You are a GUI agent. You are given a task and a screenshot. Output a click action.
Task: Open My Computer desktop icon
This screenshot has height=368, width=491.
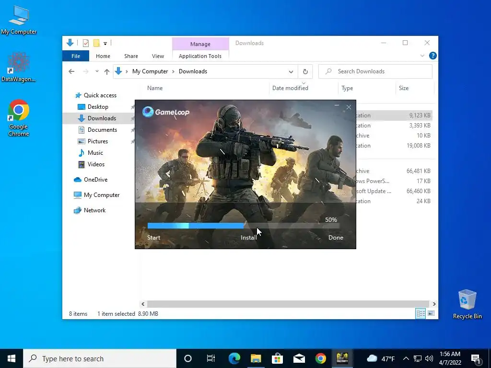pyautogui.click(x=19, y=20)
